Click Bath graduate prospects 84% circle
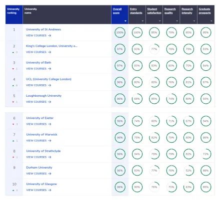The width and height of the screenshot is (220, 201). click(205, 66)
